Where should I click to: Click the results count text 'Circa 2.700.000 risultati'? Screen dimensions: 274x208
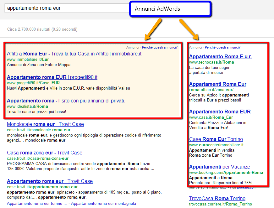pos(42,29)
